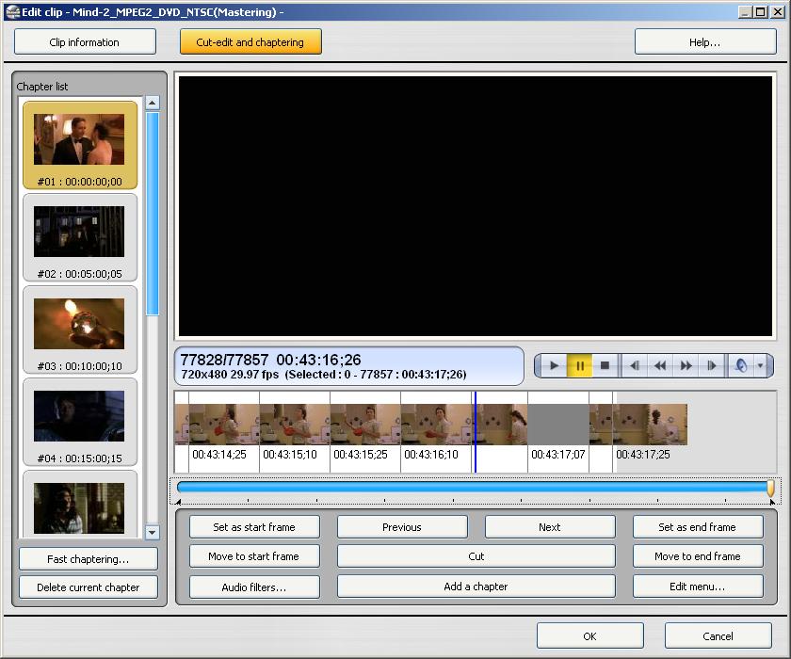The height and width of the screenshot is (659, 791).
Task: Click the black video preview area
Action: click(x=476, y=206)
